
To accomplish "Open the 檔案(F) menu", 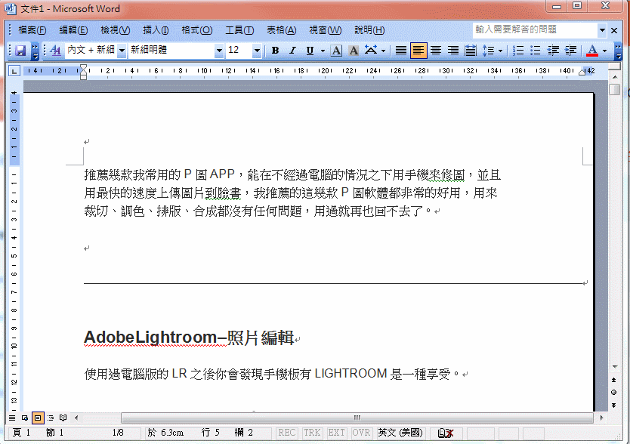I will (x=32, y=30).
